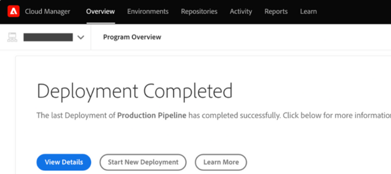Open the Learn tab in the header

308,11
